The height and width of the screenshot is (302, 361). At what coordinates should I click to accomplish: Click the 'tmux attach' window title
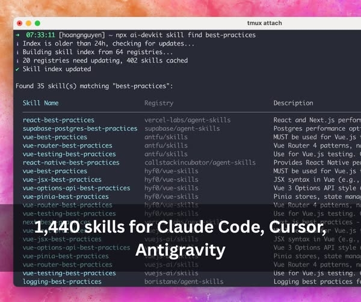pyautogui.click(x=265, y=23)
